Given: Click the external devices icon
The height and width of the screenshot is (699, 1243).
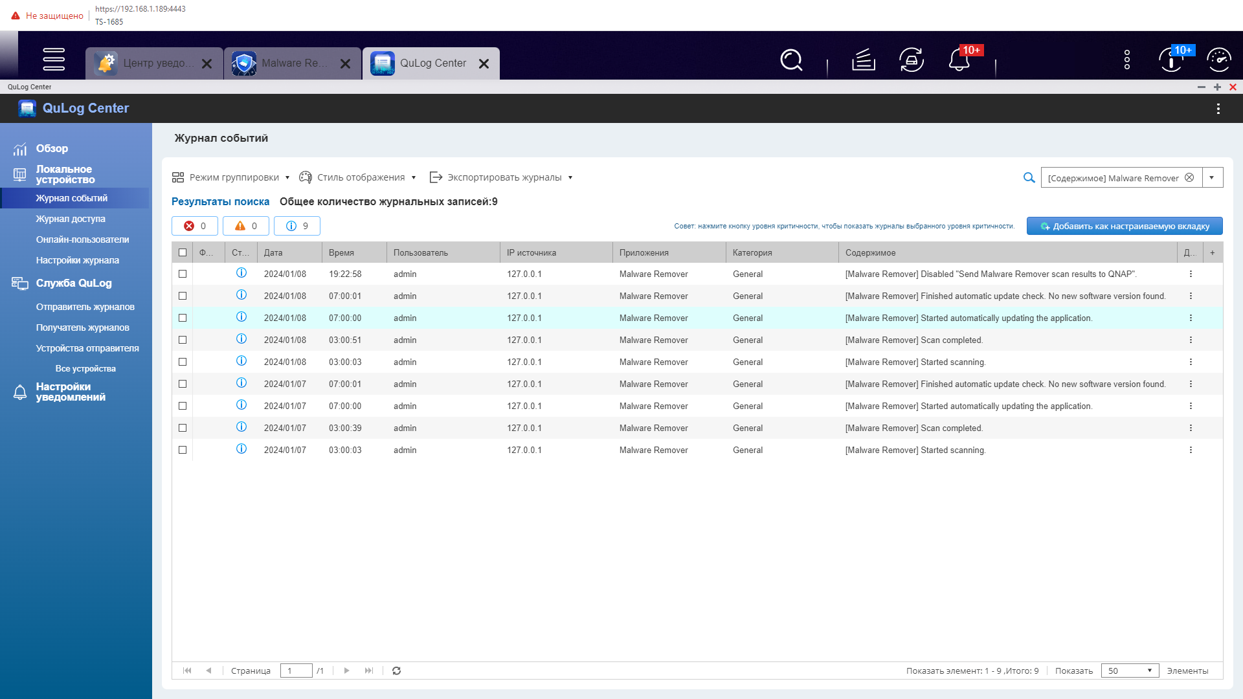Looking at the screenshot, I should pos(911,60).
